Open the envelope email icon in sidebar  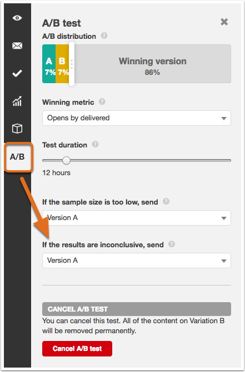click(x=17, y=45)
